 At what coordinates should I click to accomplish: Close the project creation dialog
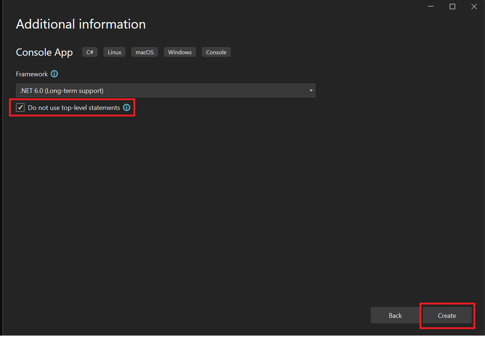tap(474, 6)
